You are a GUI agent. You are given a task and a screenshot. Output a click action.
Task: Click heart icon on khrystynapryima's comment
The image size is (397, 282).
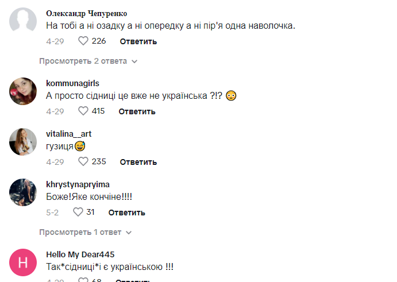coord(78,212)
